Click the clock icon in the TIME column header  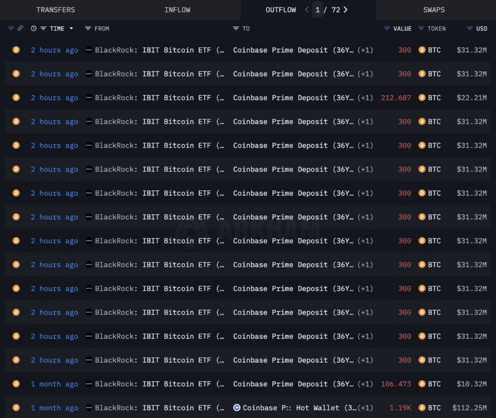pos(34,28)
